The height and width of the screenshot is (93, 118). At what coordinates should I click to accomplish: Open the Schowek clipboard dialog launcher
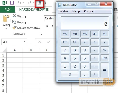tap(41, 34)
